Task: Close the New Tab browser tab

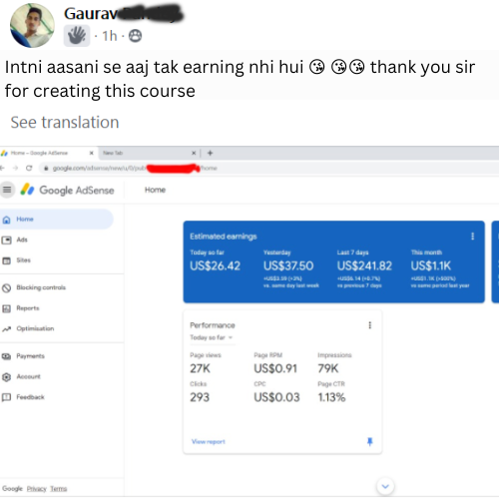Action: [x=194, y=153]
